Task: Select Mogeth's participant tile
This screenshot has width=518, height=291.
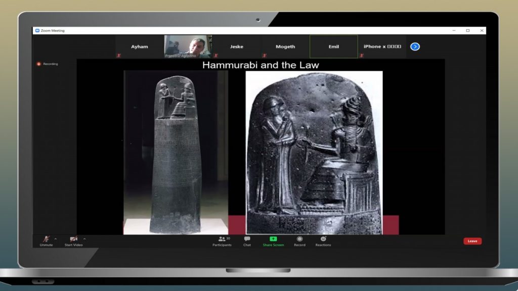Action: pyautogui.click(x=285, y=46)
